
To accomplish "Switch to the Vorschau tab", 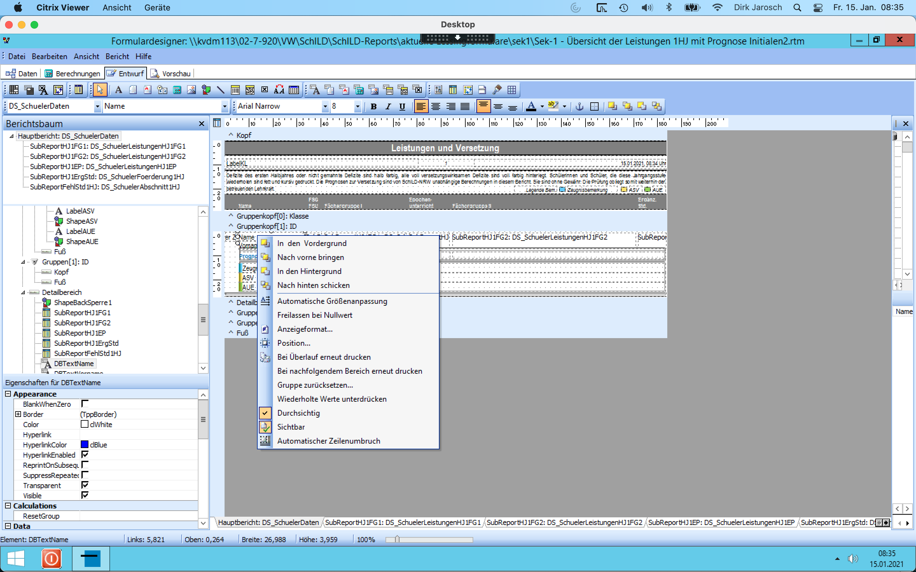I will click(x=171, y=73).
